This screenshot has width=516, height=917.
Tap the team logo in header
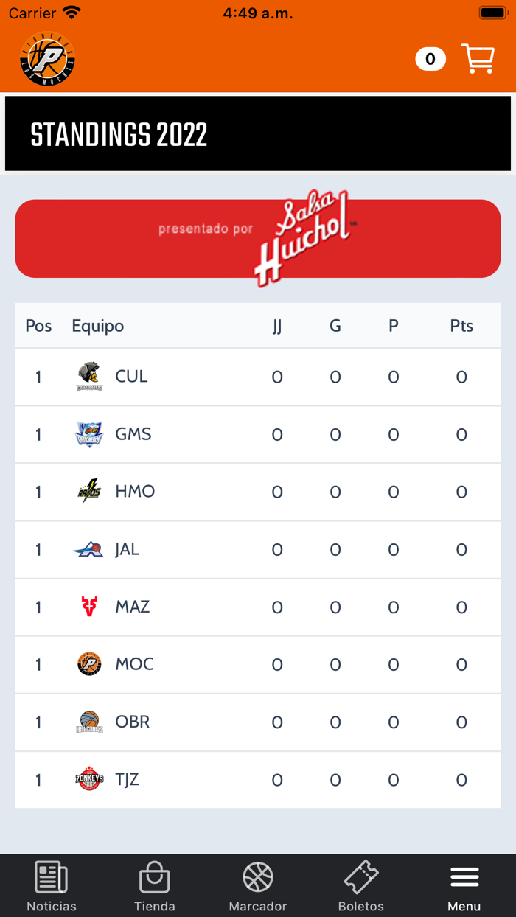click(x=48, y=59)
